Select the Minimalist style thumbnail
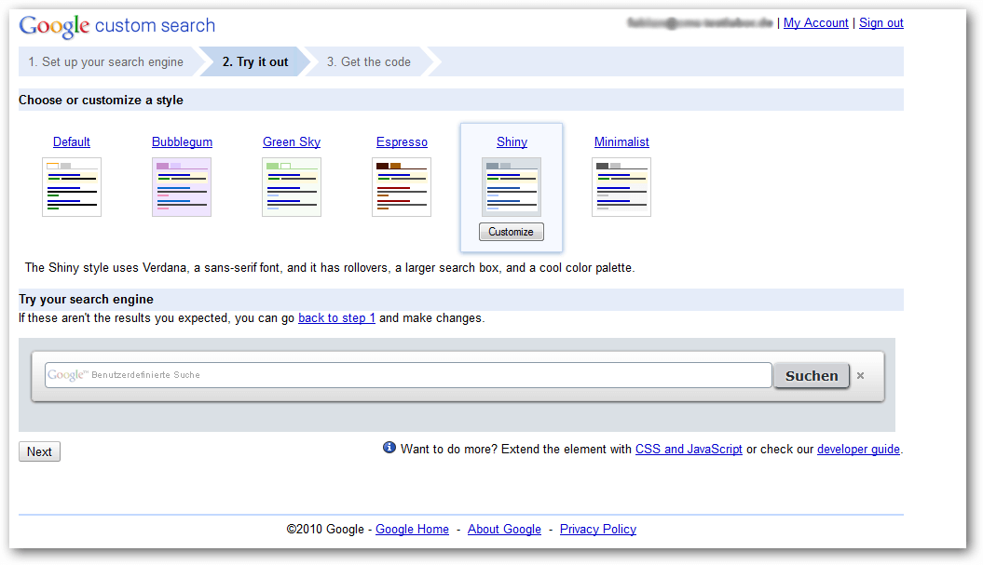The height and width of the screenshot is (565, 983). pyautogui.click(x=621, y=187)
